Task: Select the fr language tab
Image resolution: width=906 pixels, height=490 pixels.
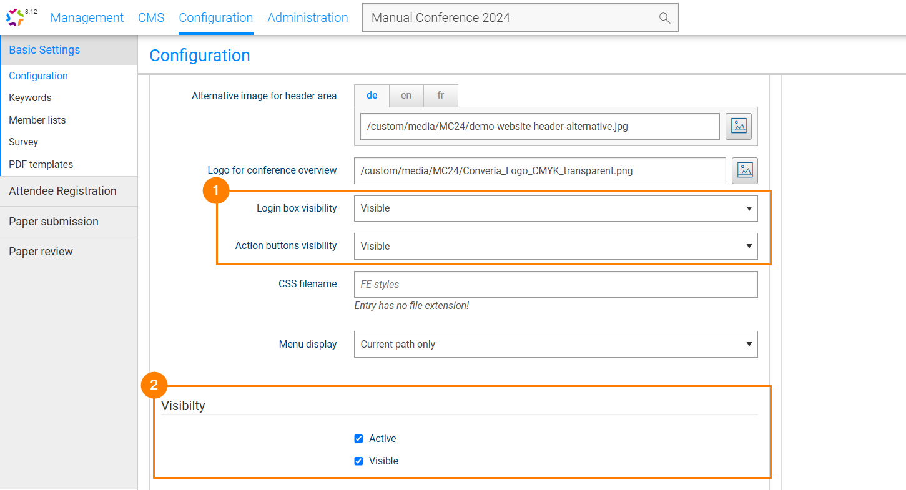Action: pyautogui.click(x=440, y=96)
